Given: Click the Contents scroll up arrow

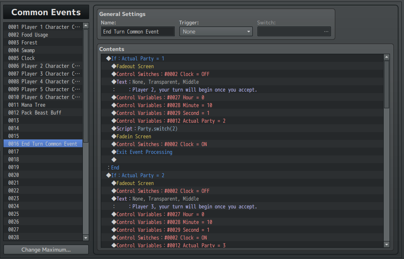Looking at the screenshot, I should pos(386,57).
